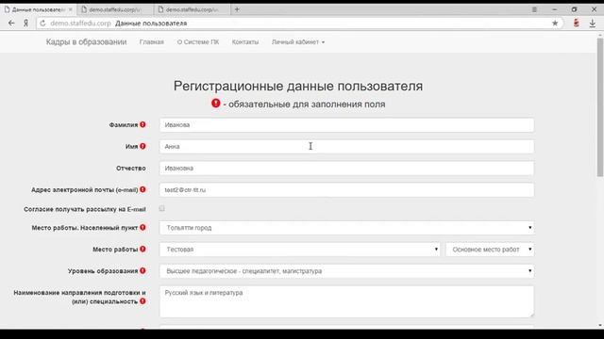Open the 'Тольятти город' locality dropdown
This screenshot has width=604, height=339.
pyautogui.click(x=346, y=228)
